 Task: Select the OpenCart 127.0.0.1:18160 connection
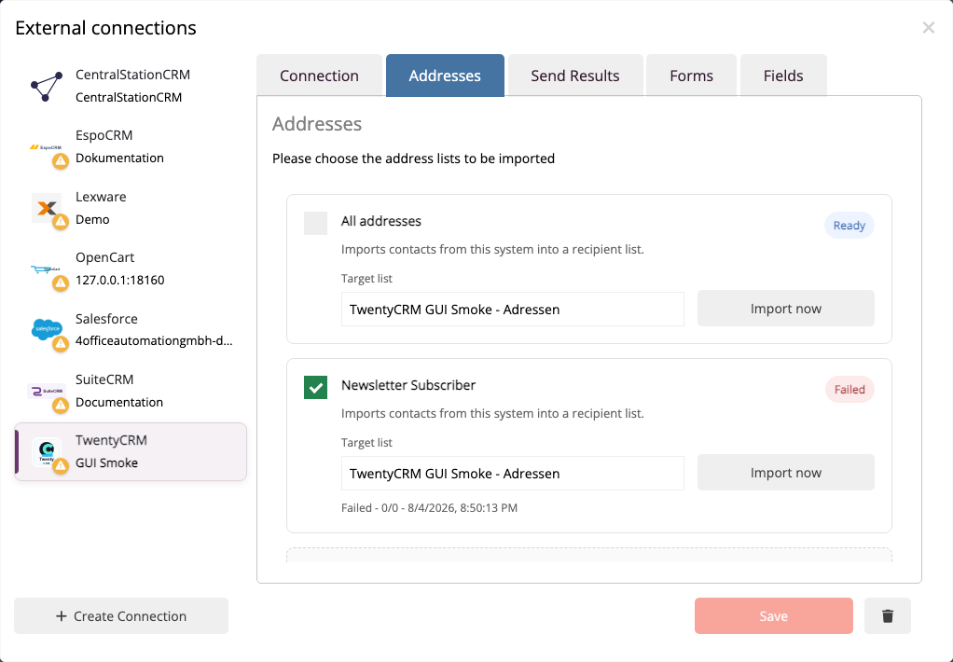click(x=131, y=269)
